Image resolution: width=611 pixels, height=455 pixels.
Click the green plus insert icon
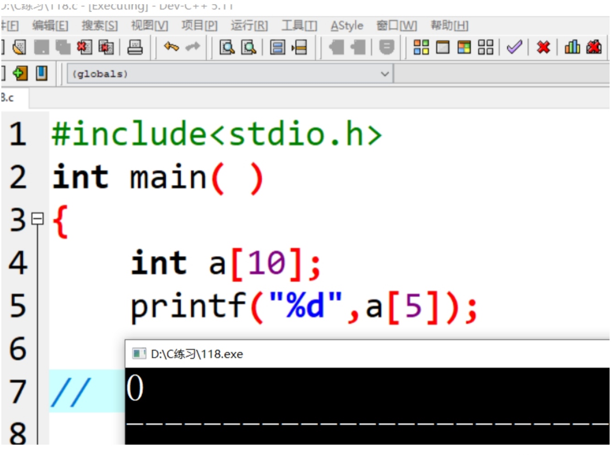pos(20,73)
